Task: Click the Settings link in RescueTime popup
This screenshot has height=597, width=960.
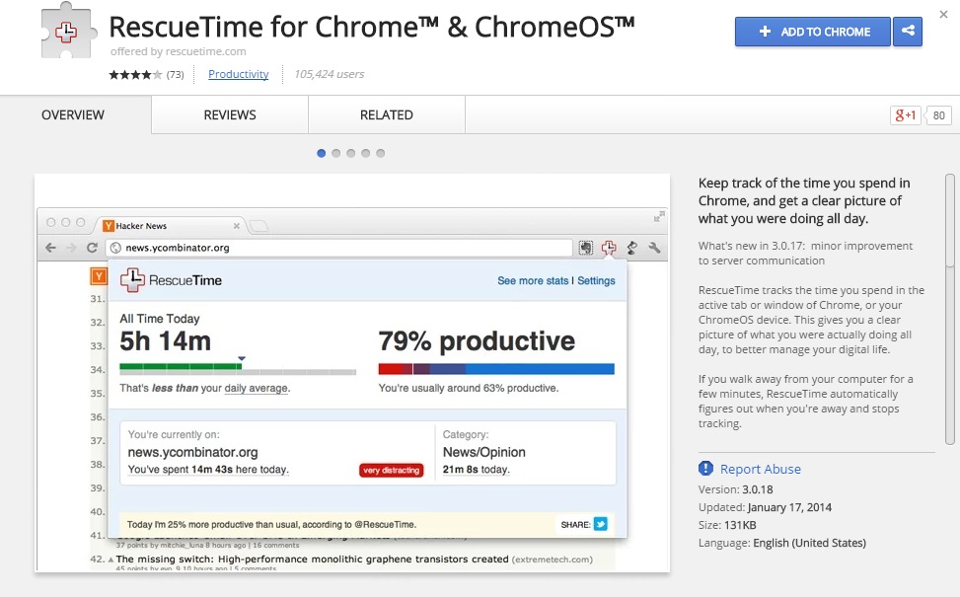Action: tap(596, 280)
